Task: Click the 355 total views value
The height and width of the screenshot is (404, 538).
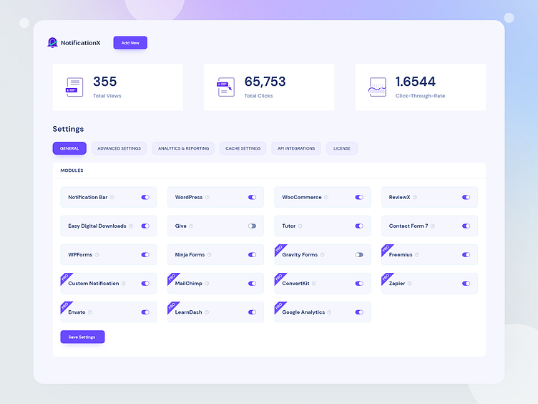Action: [105, 82]
